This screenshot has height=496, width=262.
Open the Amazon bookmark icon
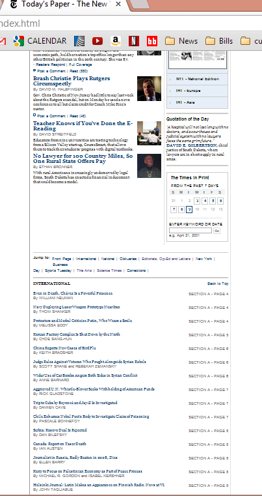(116, 41)
